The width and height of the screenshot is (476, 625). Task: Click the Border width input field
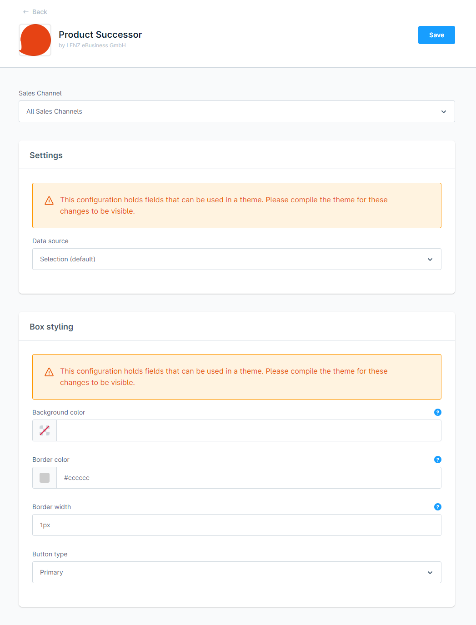coord(237,525)
